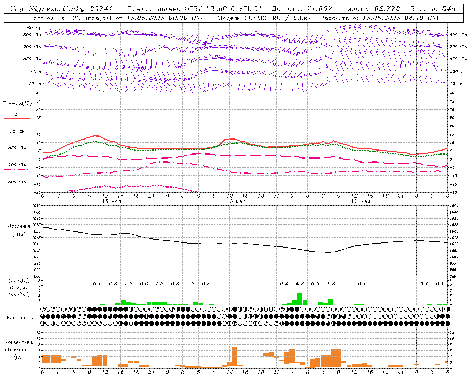469x375 pixels.
Task: Click the 15 мая date label
Action: click(111, 201)
